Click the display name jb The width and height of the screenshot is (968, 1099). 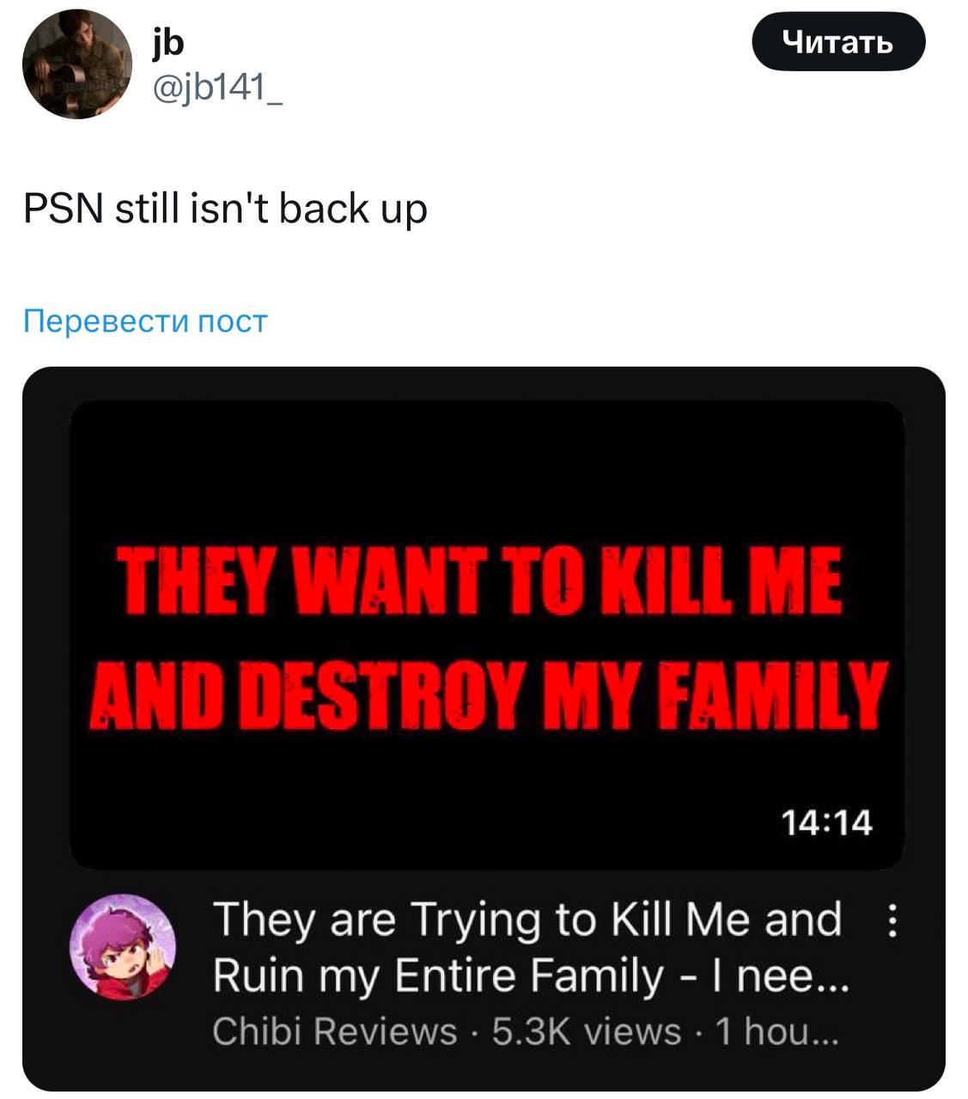[x=168, y=41]
